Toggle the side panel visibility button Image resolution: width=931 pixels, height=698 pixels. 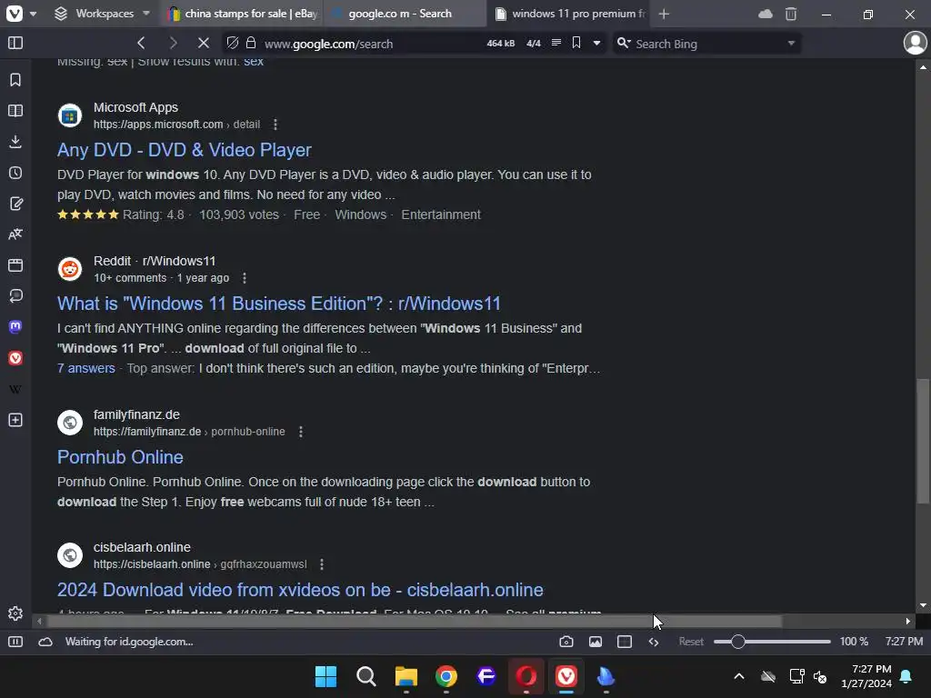(x=15, y=43)
